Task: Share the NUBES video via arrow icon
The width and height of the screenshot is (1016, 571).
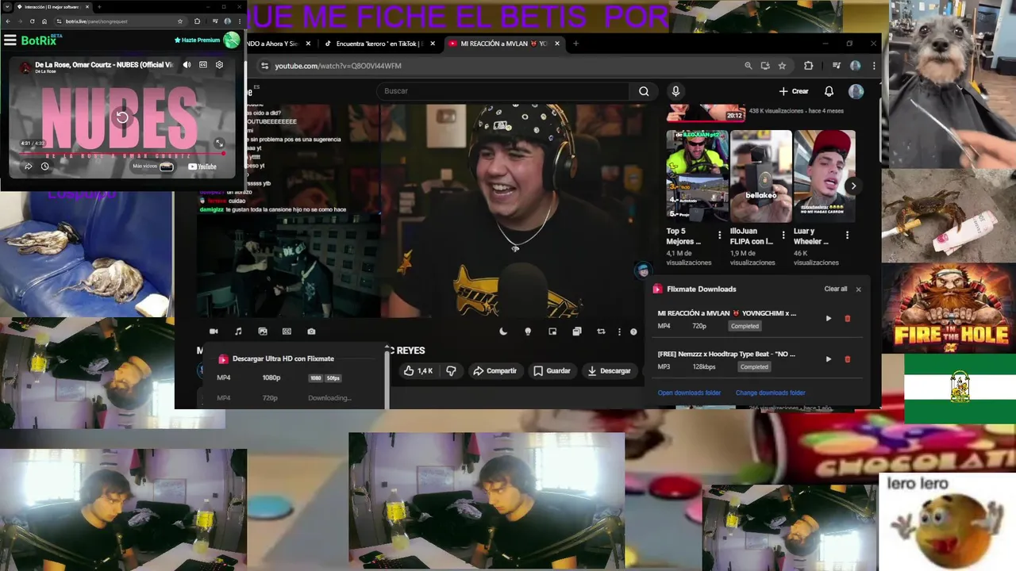Action: point(28,167)
